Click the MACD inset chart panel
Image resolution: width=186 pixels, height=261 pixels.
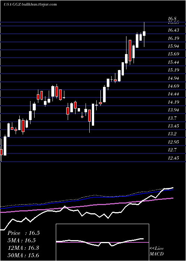coord(102,242)
